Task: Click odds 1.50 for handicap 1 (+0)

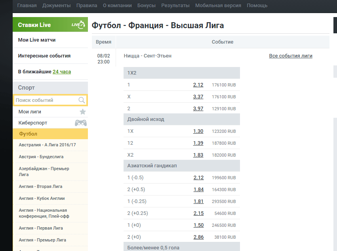Action: pos(198,225)
